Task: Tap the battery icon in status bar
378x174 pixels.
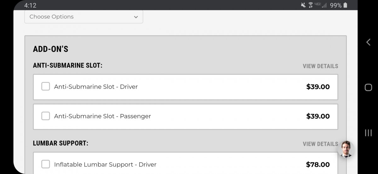Action: (346, 5)
